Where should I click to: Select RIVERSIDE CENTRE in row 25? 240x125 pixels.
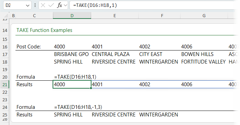pyautogui.click(x=113, y=115)
